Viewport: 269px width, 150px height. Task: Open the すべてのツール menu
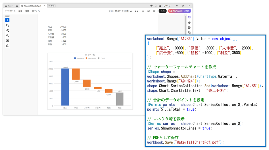coord(10,11)
